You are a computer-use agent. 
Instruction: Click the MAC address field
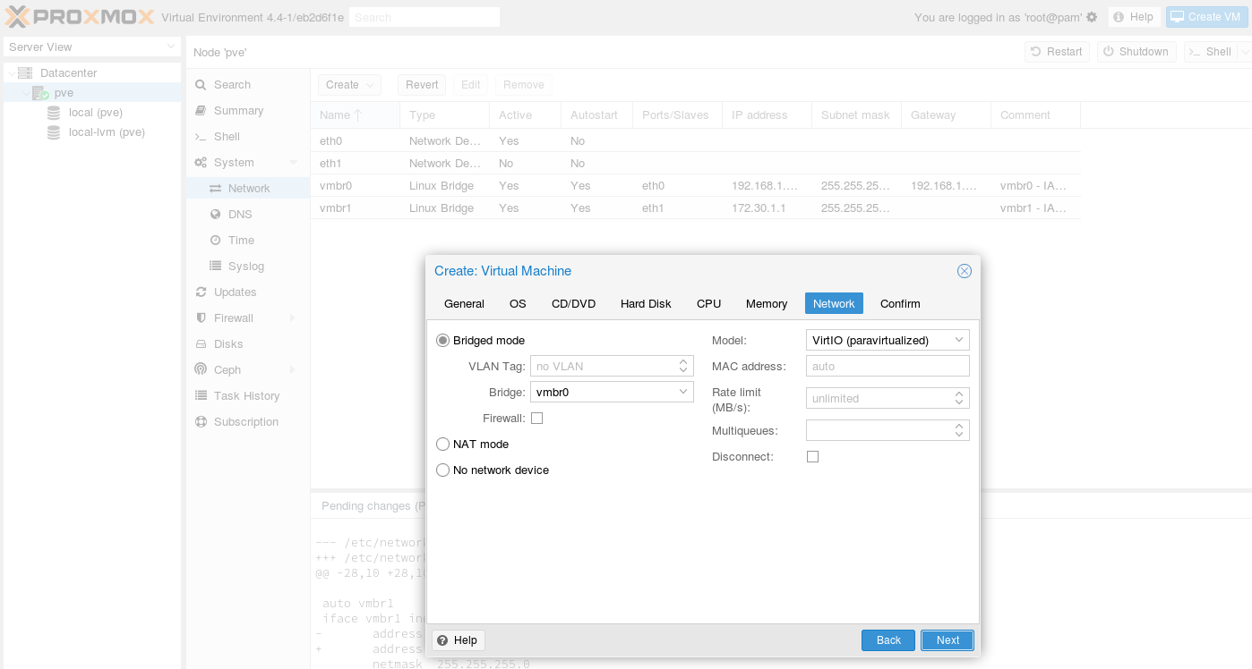[x=888, y=366]
